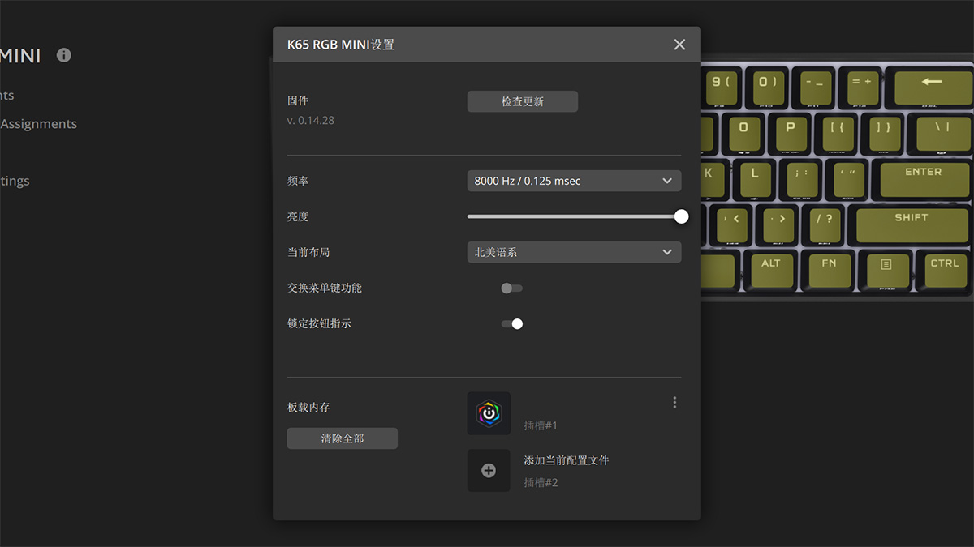This screenshot has height=547, width=974.
Task: Click the \ | key on keyboard preview
Action: click(x=942, y=132)
